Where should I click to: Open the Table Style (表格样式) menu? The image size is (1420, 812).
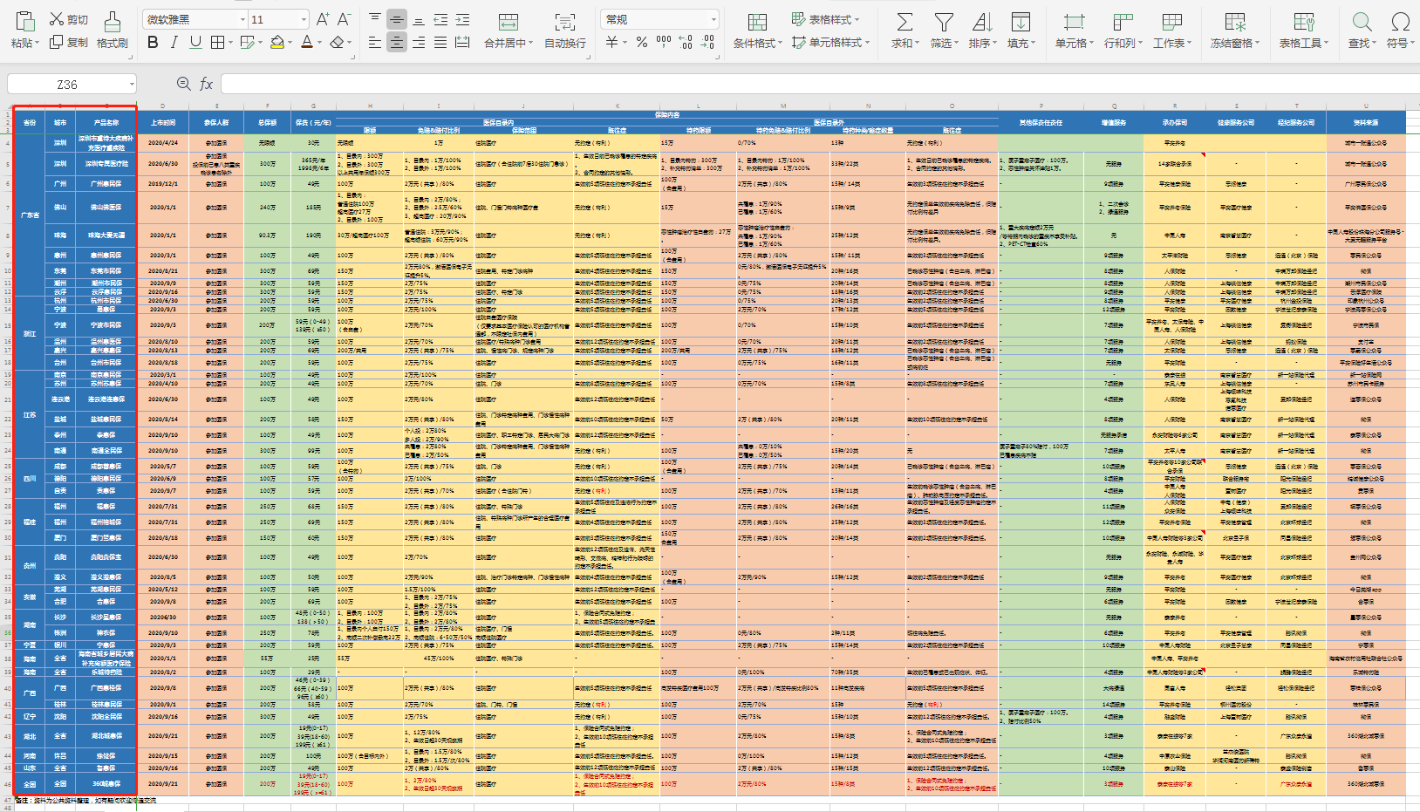tap(824, 19)
